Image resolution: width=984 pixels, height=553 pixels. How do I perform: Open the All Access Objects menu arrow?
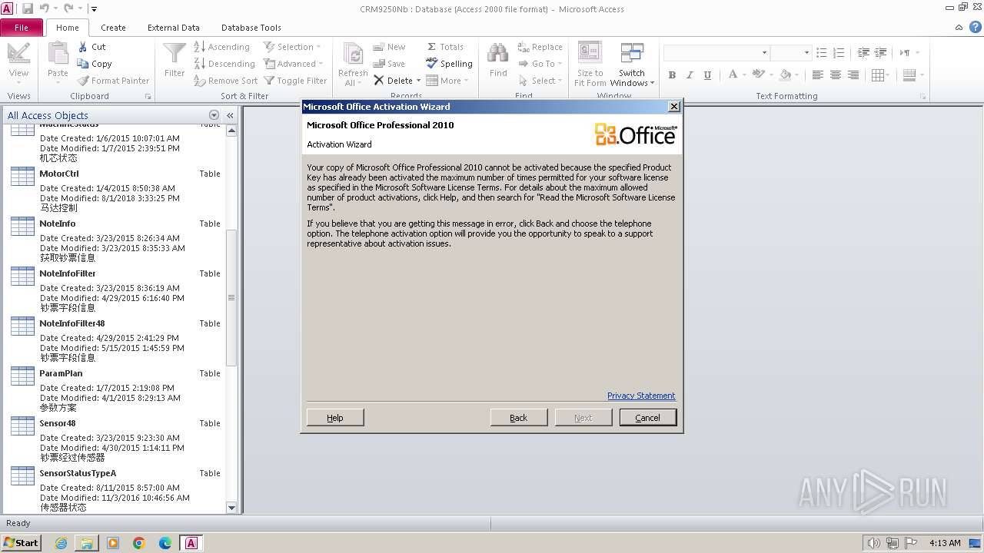[x=214, y=115]
